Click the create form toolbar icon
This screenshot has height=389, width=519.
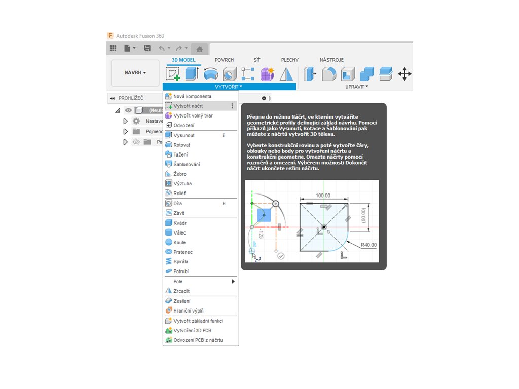pos(267,74)
